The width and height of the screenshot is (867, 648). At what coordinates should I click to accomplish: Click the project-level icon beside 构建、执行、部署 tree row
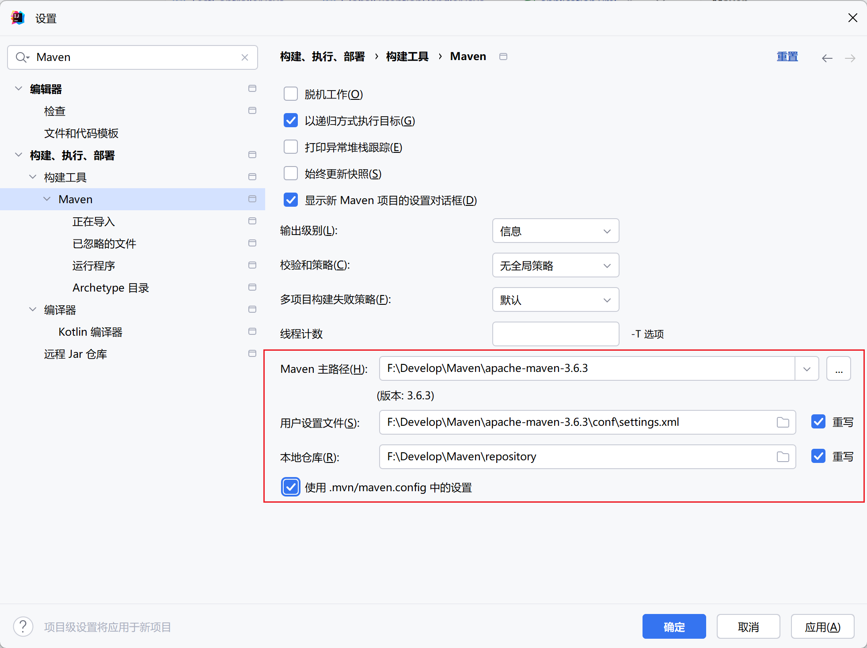[x=252, y=155]
